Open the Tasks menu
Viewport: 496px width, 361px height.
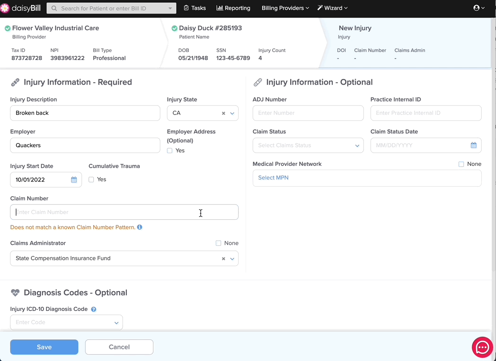pos(195,8)
